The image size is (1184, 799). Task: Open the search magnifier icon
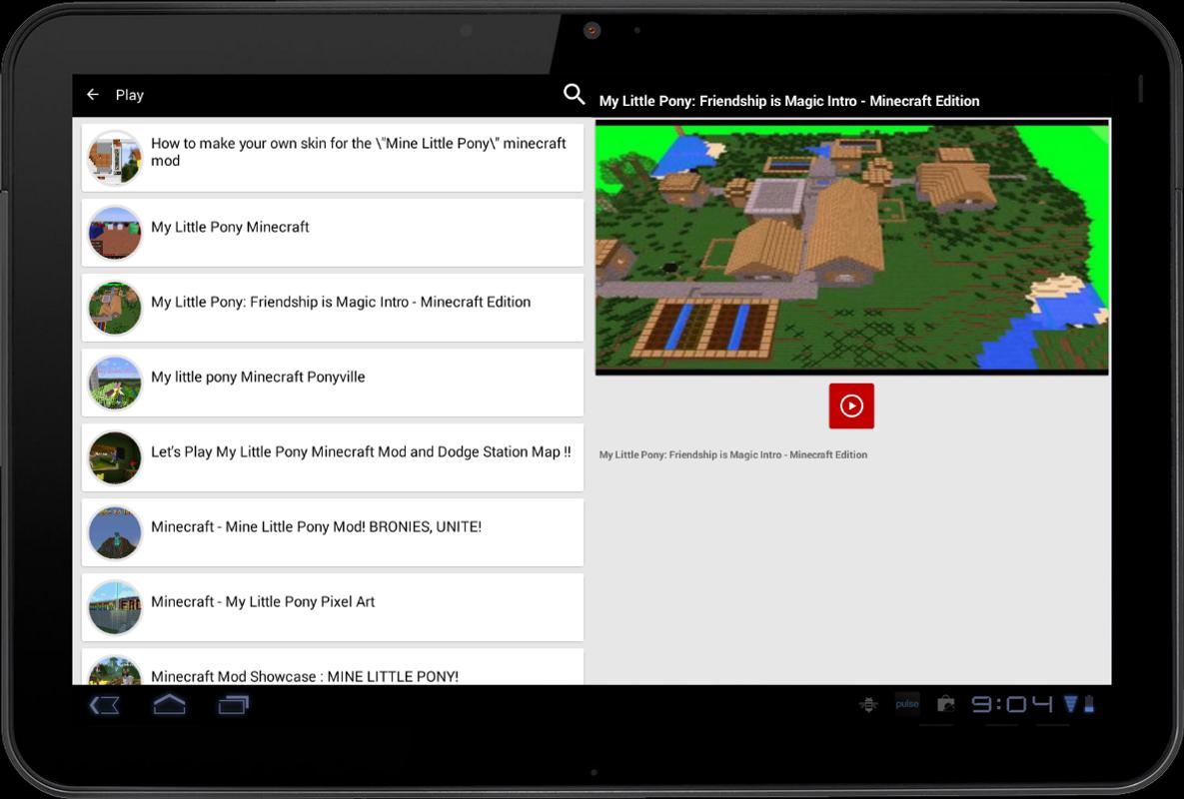coord(574,94)
